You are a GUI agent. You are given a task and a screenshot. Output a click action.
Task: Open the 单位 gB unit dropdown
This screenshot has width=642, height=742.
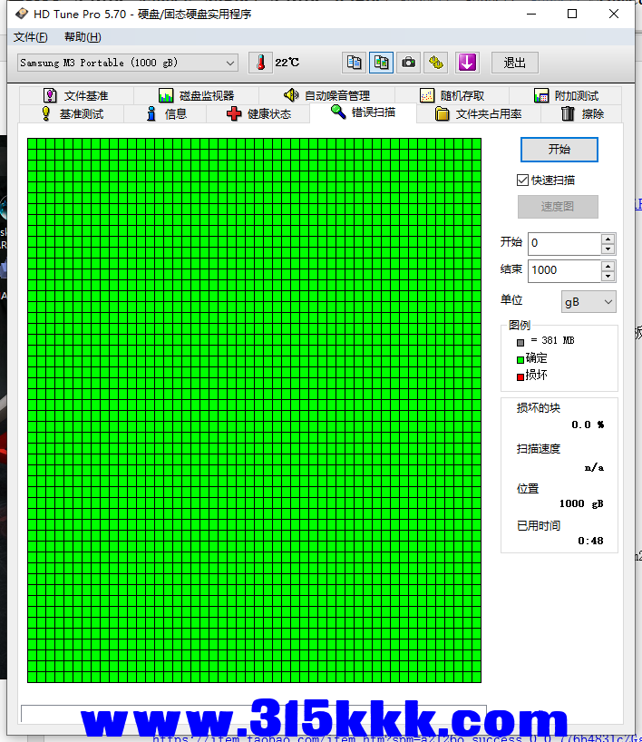[x=589, y=302]
